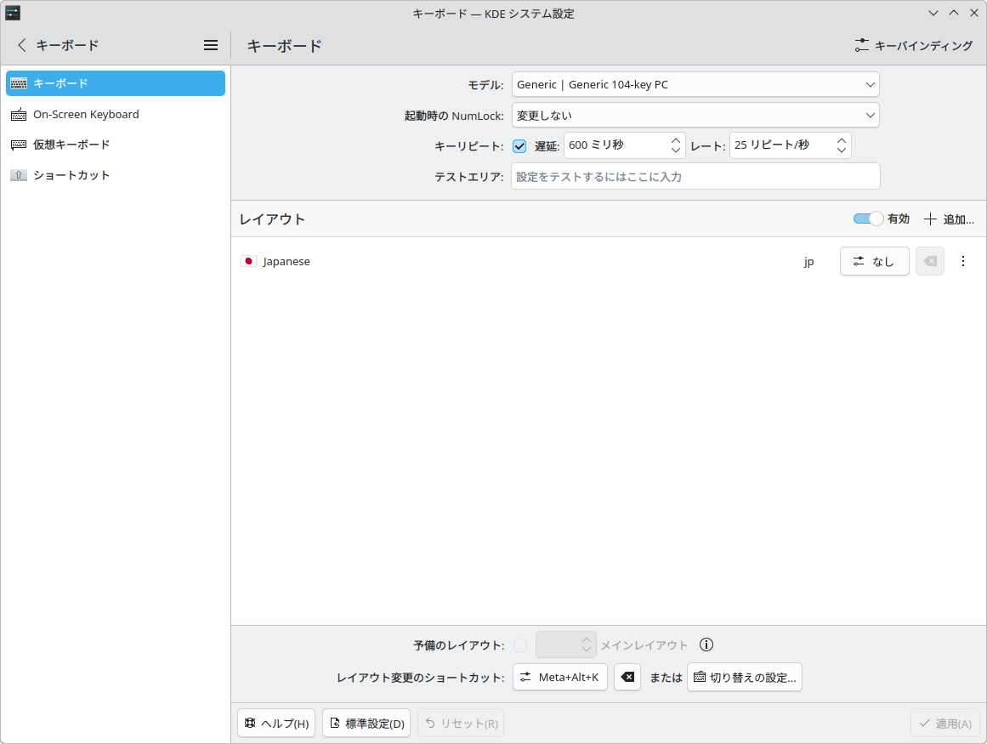This screenshot has width=987, height=744.
Task: Change the Meta+Alt+K layout shortcut
Action: pyautogui.click(x=560, y=678)
